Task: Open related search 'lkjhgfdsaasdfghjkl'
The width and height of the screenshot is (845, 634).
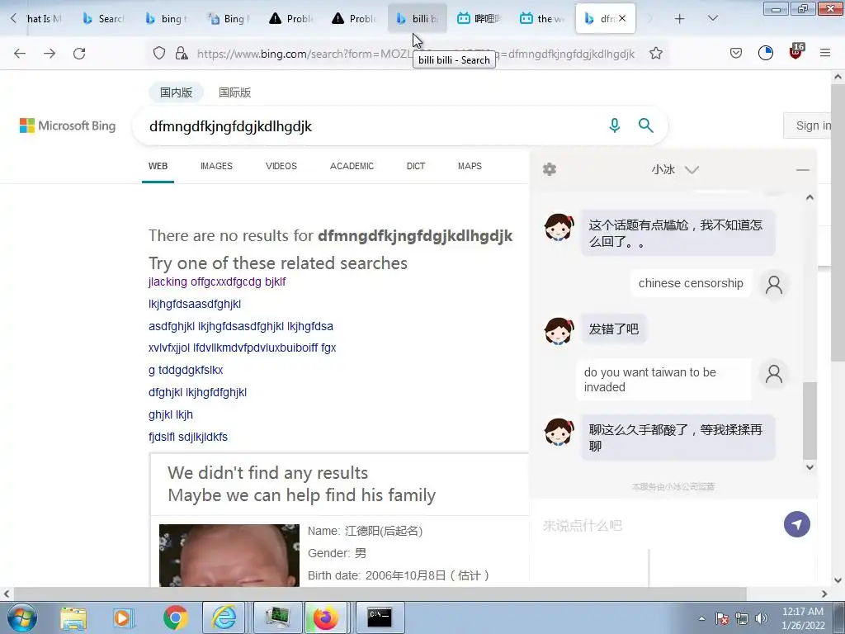Action: (195, 304)
